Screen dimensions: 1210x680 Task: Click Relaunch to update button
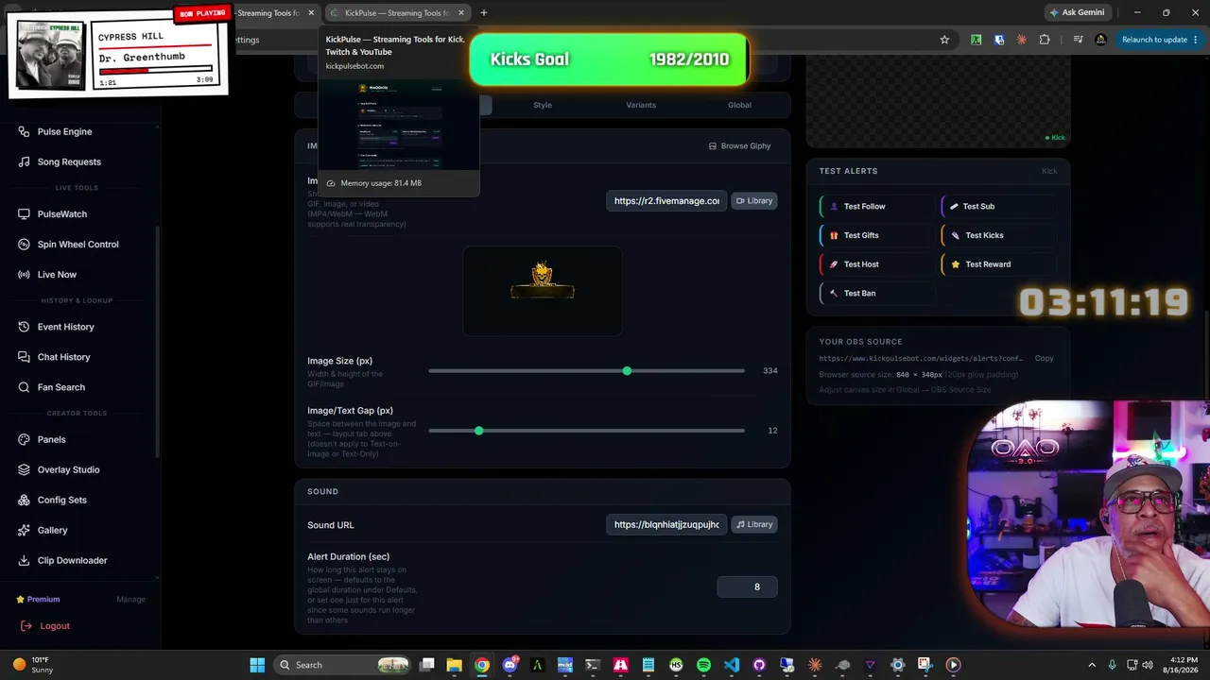1154,40
